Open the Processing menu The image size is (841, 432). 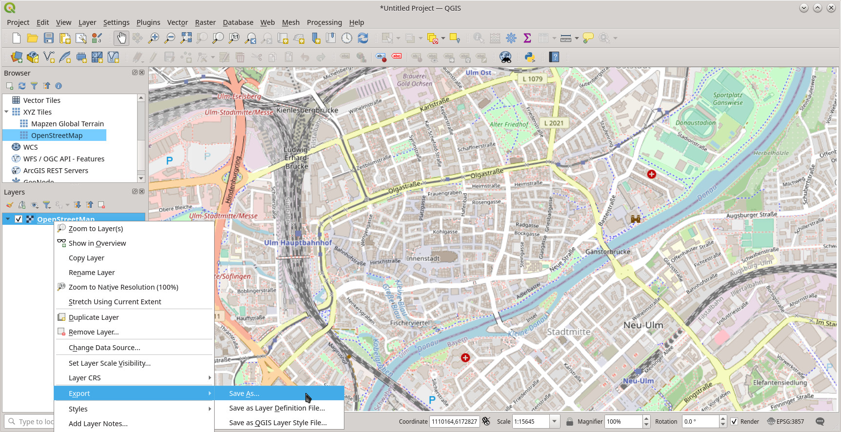coord(324,22)
